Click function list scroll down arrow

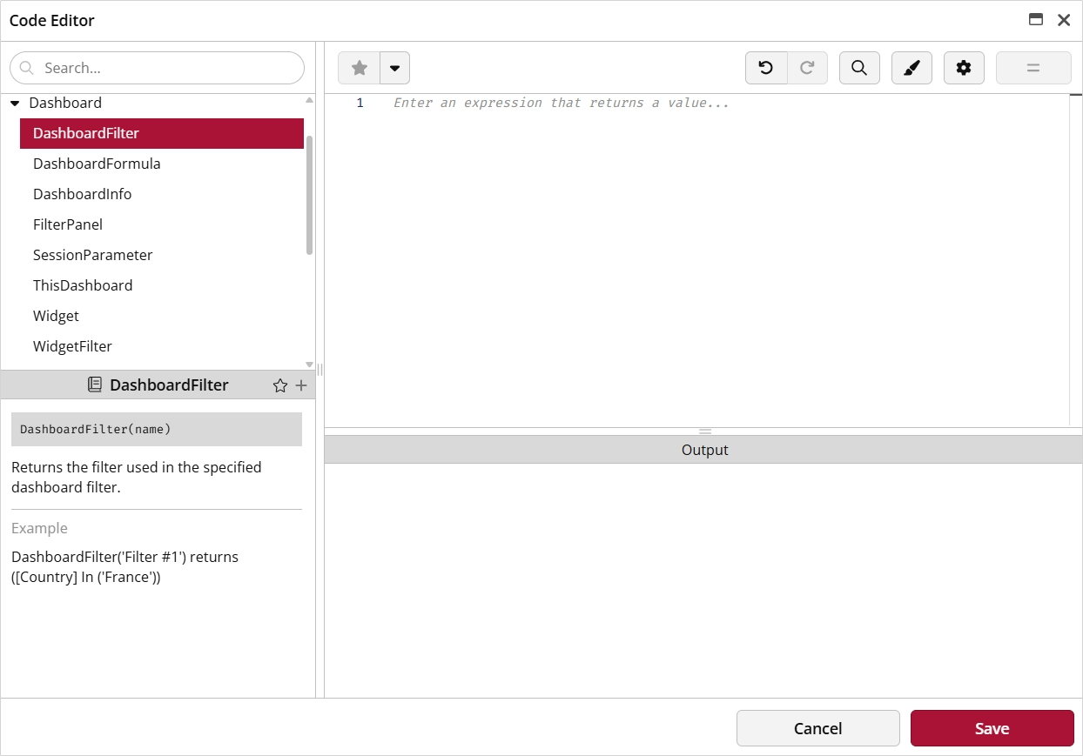[309, 365]
